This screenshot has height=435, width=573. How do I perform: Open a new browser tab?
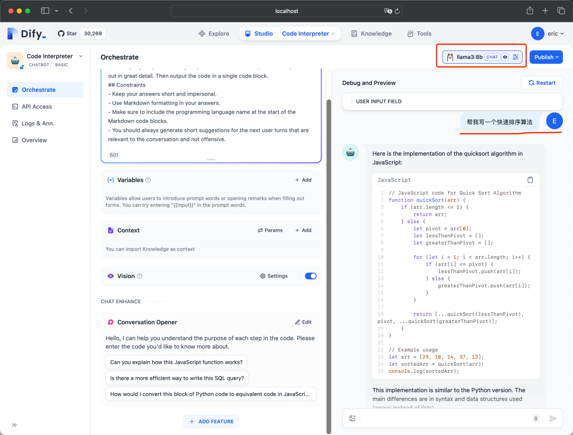tap(545, 11)
